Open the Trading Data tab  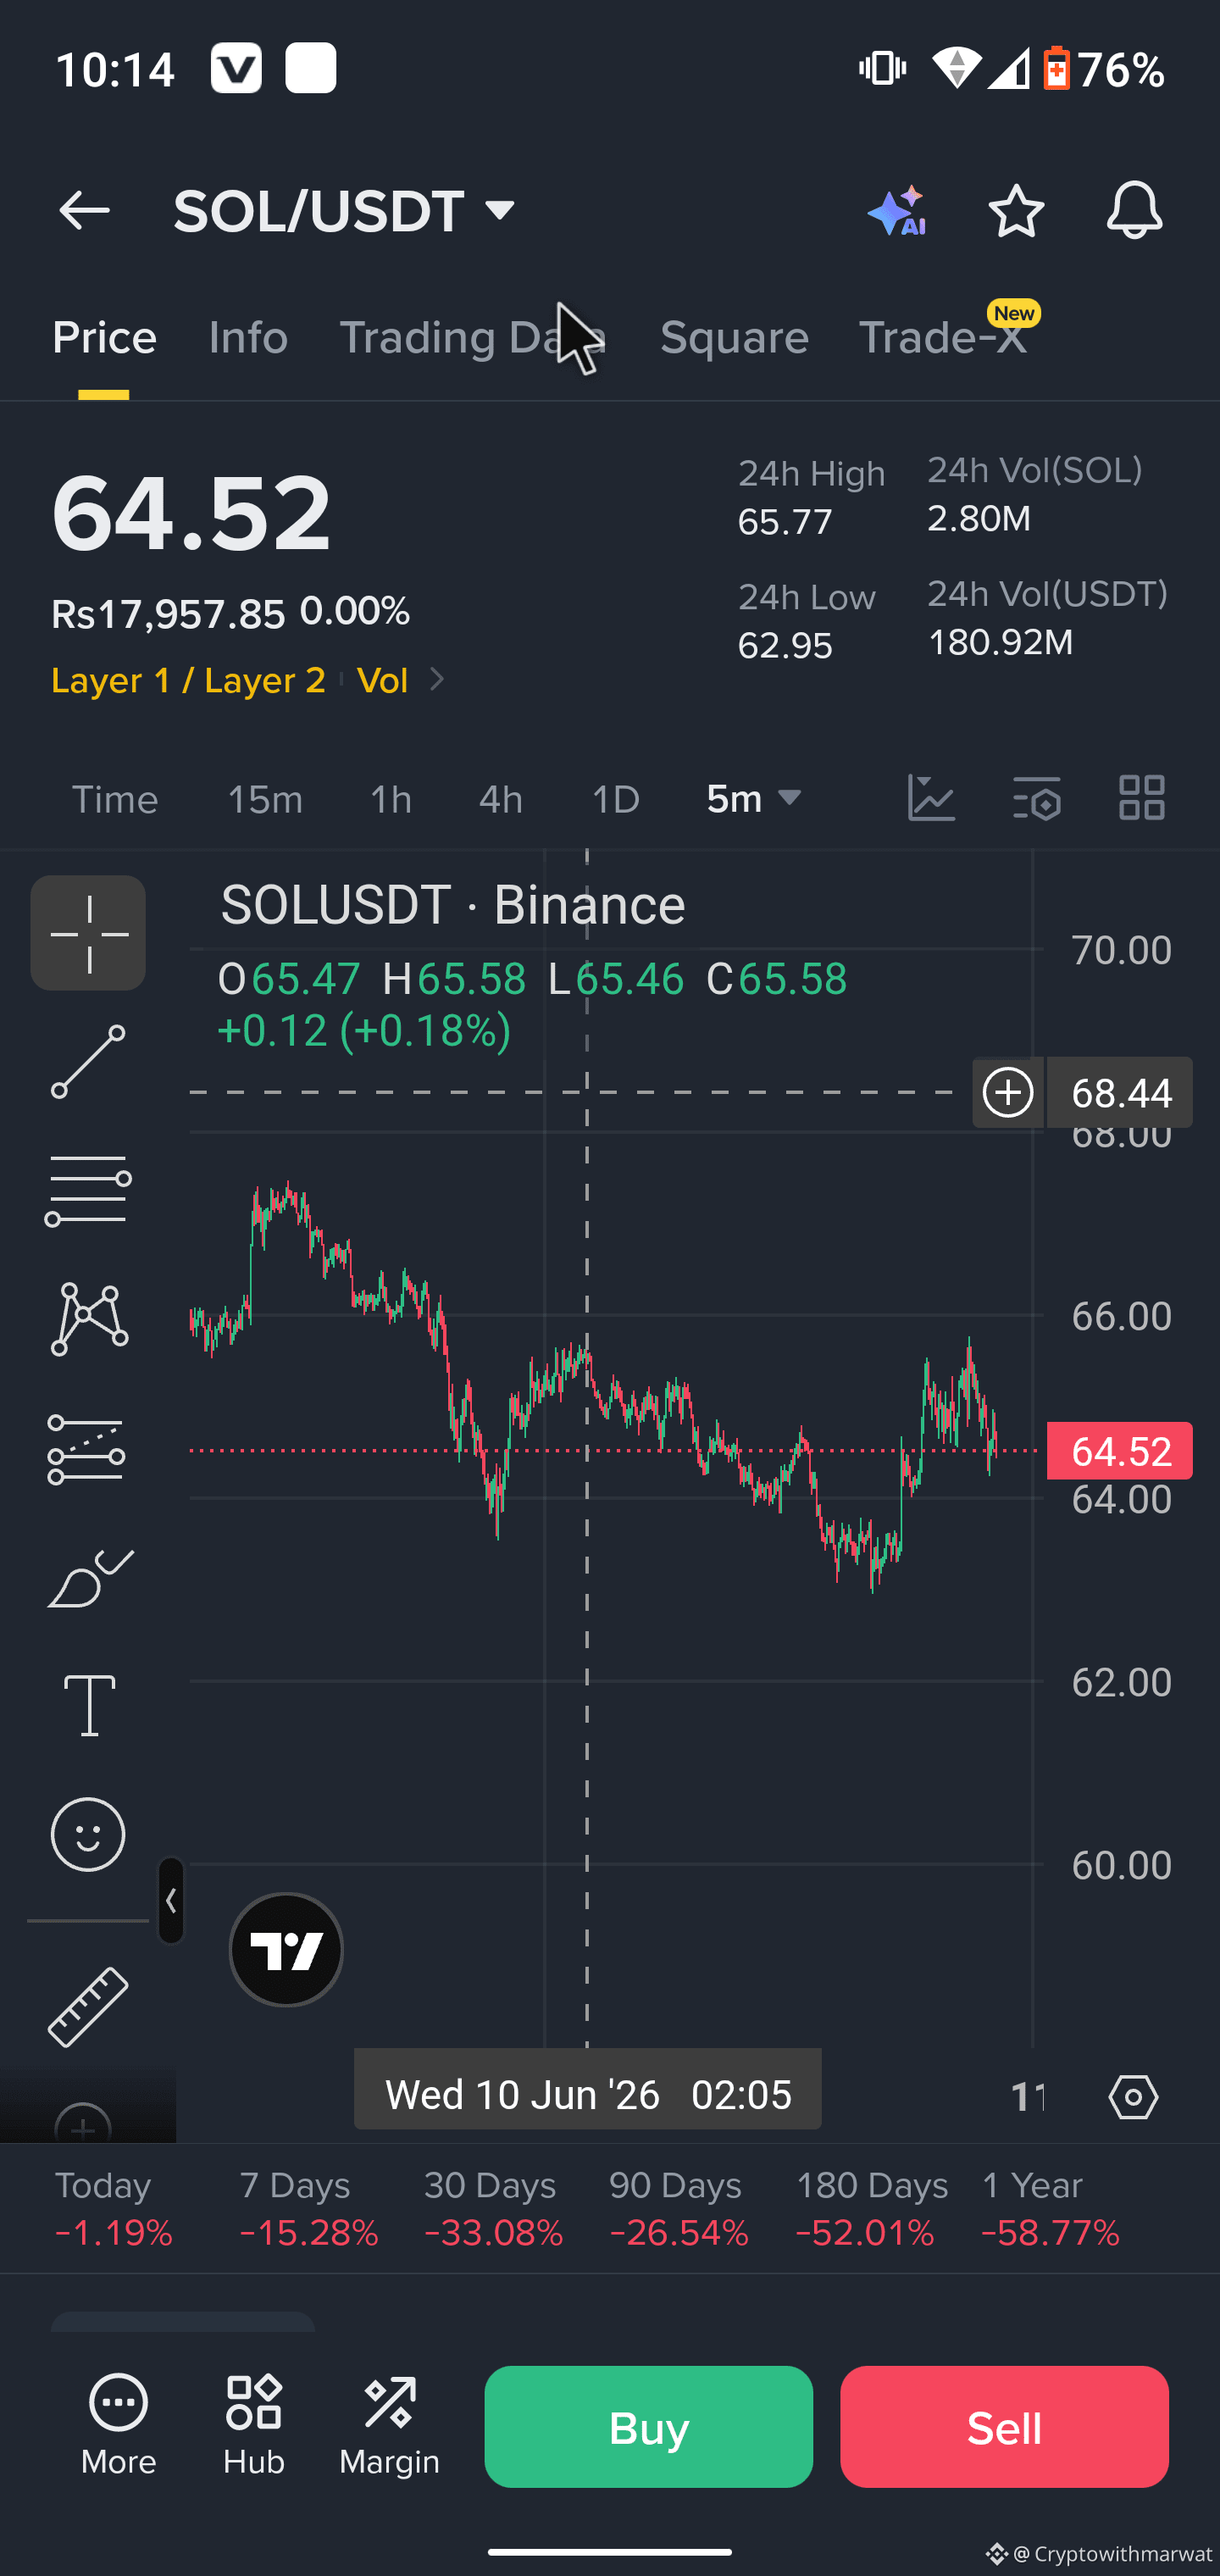(473, 338)
